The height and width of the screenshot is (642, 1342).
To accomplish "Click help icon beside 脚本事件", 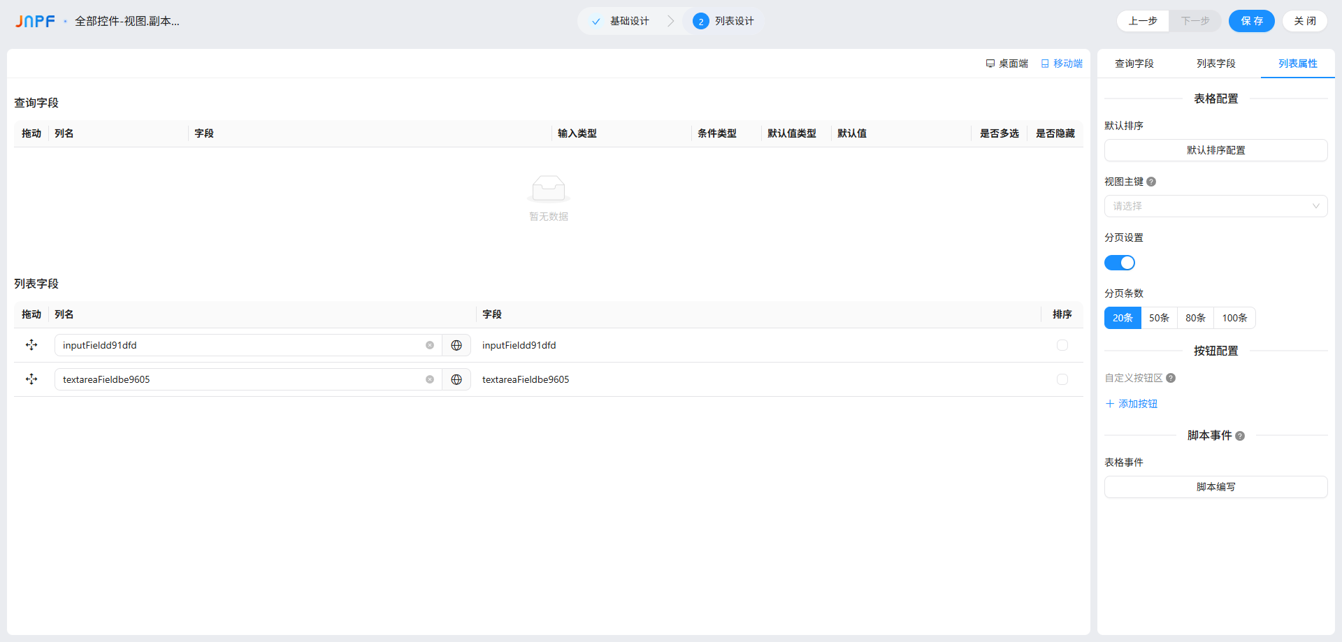I will (1240, 436).
